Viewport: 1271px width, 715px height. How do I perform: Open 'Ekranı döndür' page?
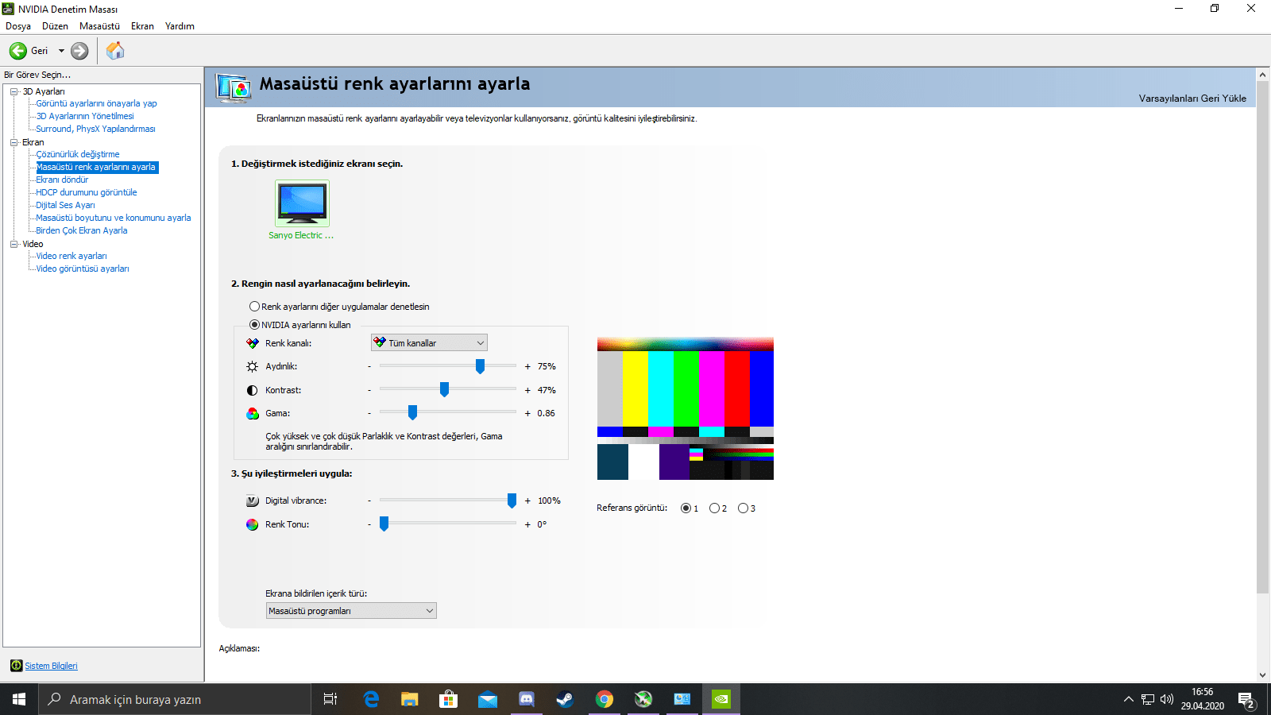[x=62, y=180]
